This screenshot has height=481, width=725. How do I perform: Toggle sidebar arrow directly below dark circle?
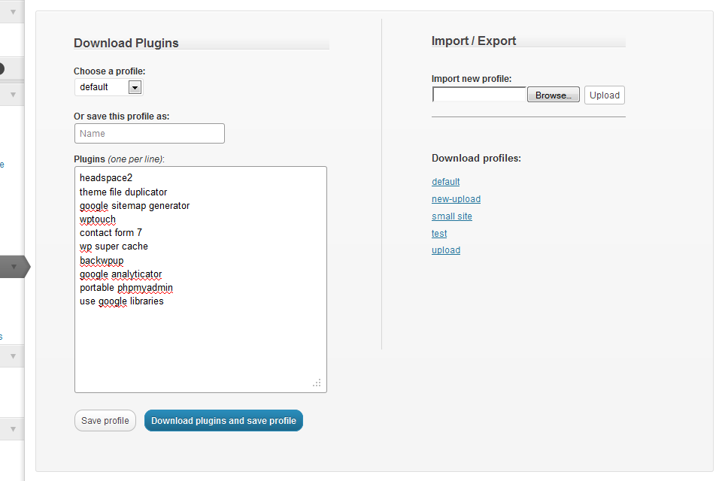pyautogui.click(x=13, y=95)
